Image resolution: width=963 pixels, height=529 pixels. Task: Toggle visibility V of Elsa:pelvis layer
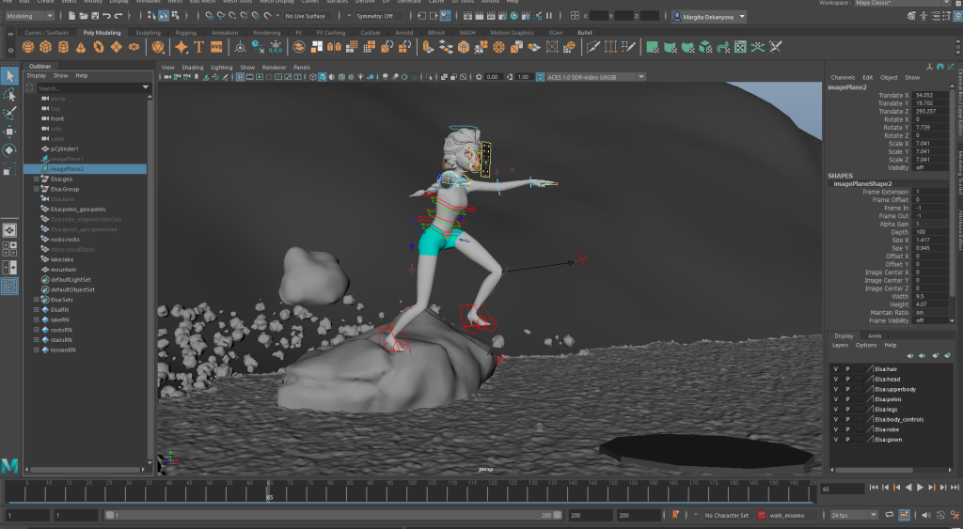pos(835,399)
